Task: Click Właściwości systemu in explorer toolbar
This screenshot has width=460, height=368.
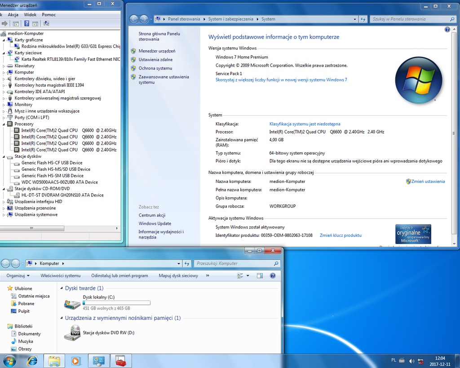Action: (61, 275)
